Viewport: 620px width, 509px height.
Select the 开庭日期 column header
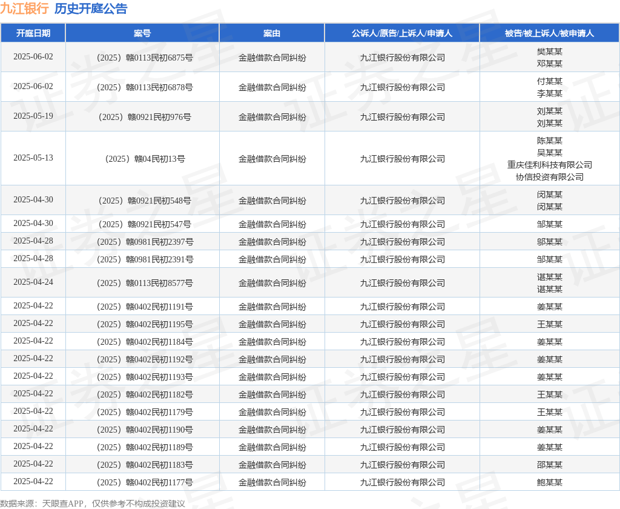33,33
